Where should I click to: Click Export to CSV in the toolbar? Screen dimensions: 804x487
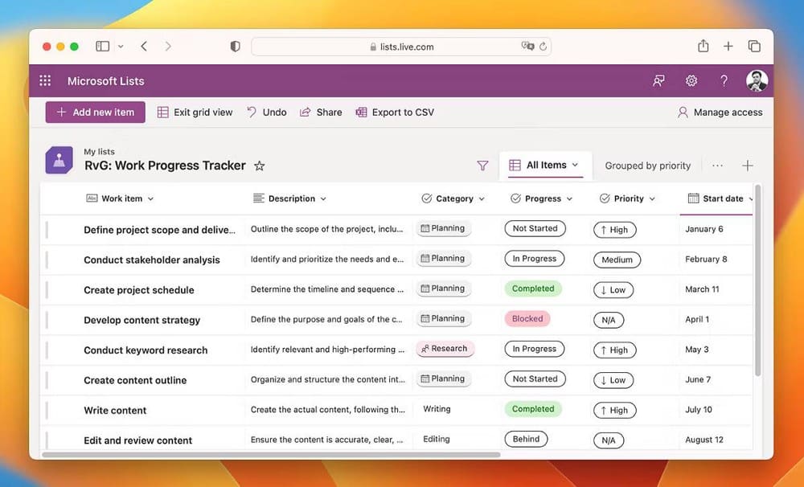click(x=395, y=112)
